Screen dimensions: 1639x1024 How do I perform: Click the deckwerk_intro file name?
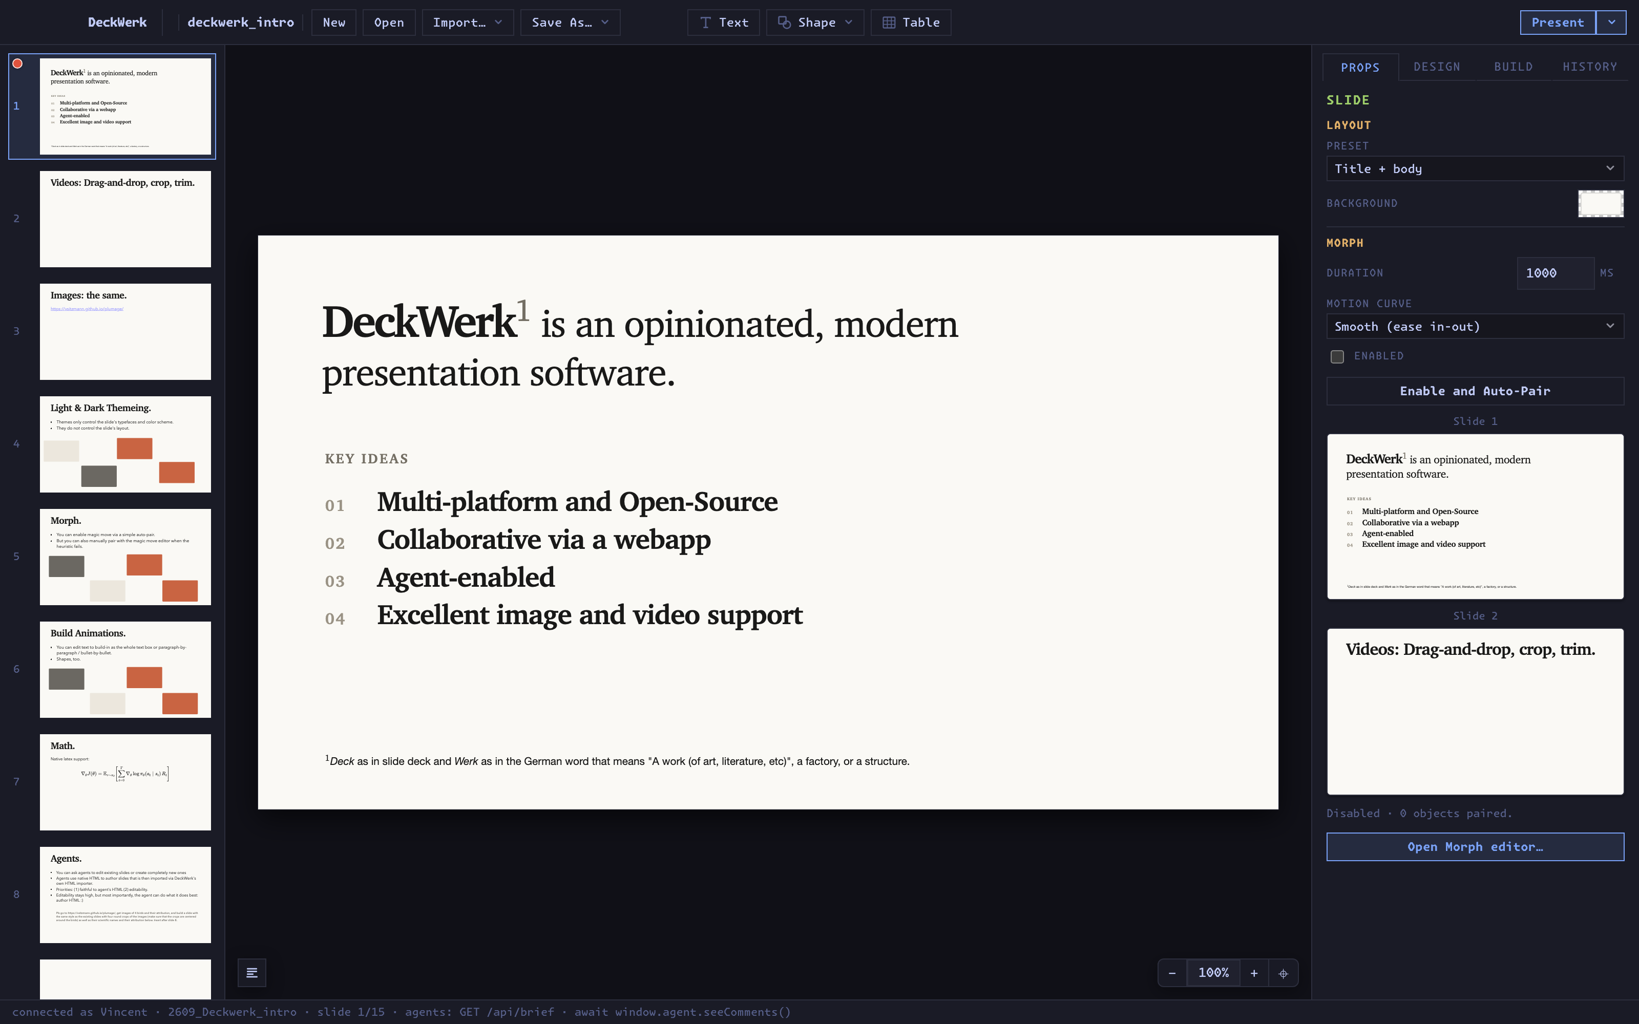[x=240, y=23]
